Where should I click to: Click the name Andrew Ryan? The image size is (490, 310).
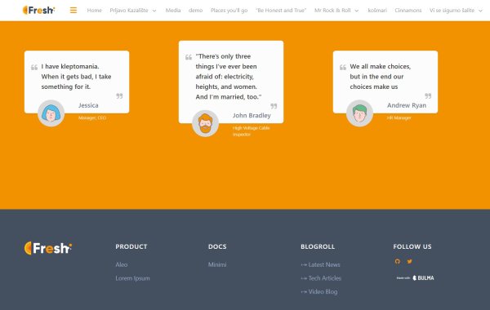[407, 105]
